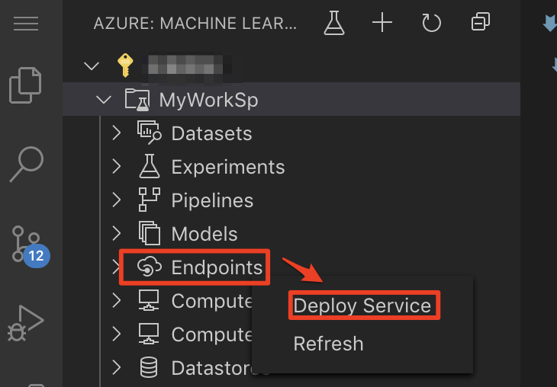The width and height of the screenshot is (557, 387).
Task: Expand the Datastores node chevron
Action: tap(116, 367)
